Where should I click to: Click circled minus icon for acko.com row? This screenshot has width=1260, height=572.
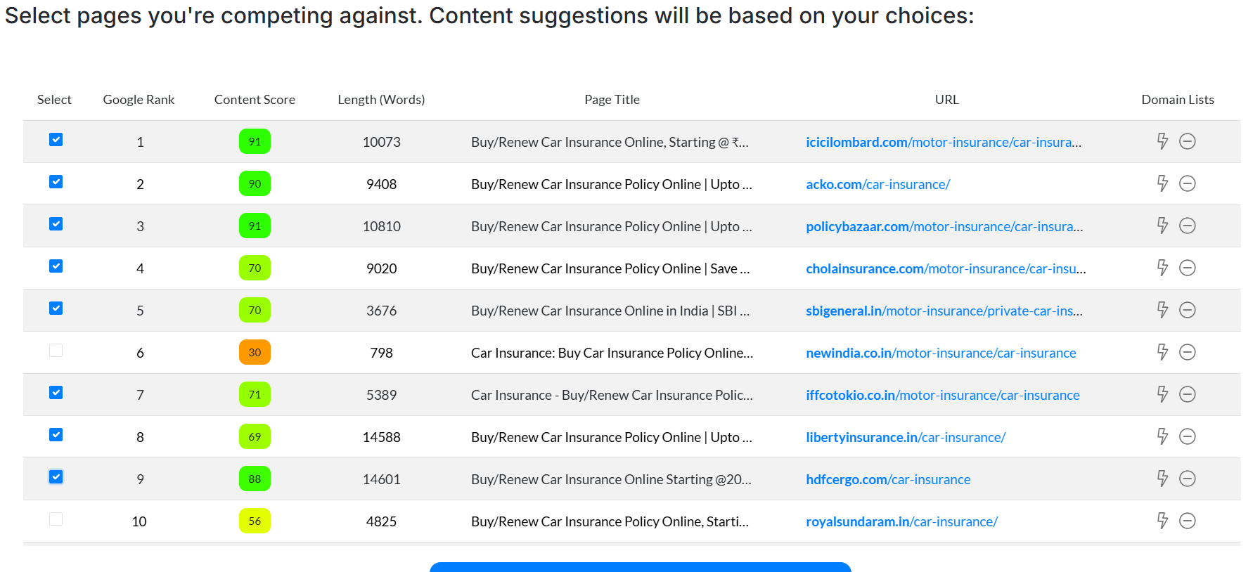click(x=1187, y=183)
